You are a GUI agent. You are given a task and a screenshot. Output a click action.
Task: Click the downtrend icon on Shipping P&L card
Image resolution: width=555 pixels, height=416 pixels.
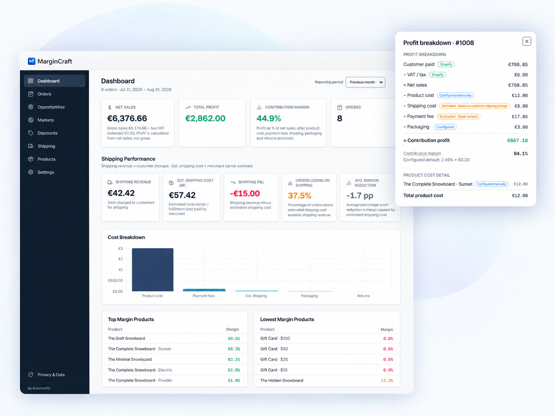233,182
